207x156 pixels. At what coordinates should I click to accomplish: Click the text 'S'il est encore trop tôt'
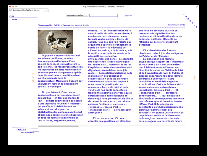coord(108,118)
